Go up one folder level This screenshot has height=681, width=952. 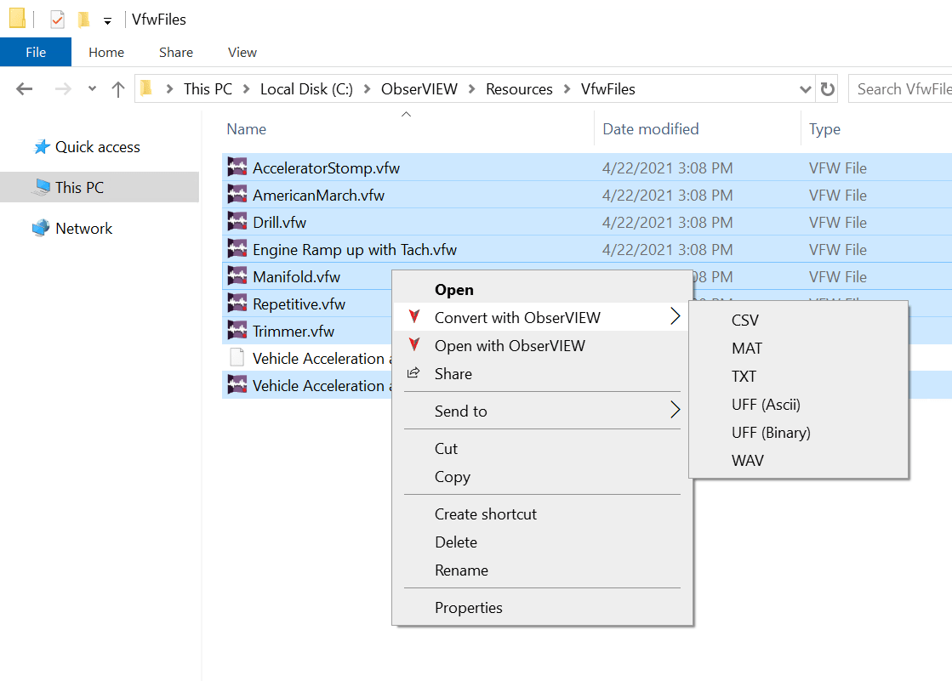point(118,89)
